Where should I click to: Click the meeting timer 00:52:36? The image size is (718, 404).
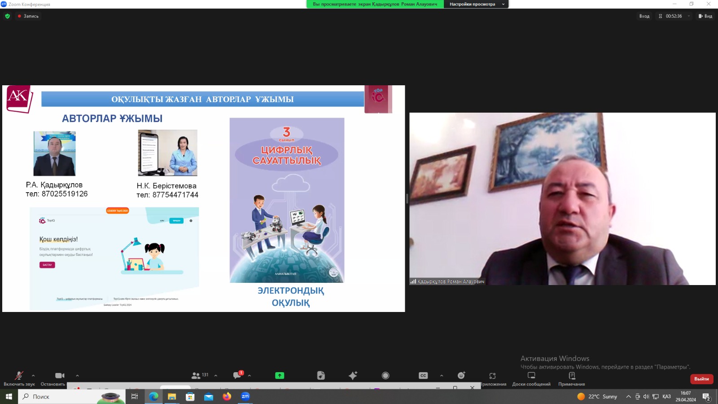pyautogui.click(x=674, y=16)
